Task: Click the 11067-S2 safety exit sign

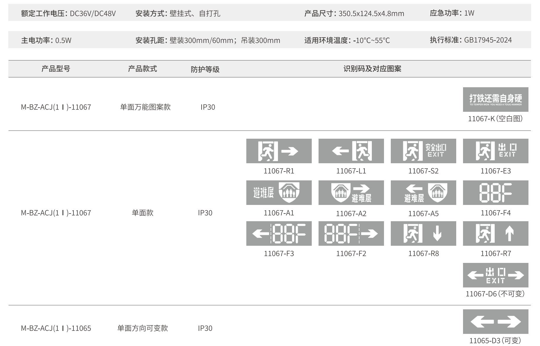Action: point(423,151)
